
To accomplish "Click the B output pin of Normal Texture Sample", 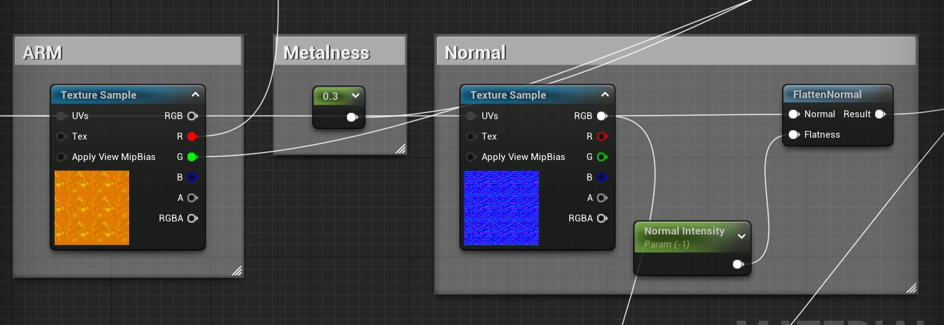I will click(601, 177).
